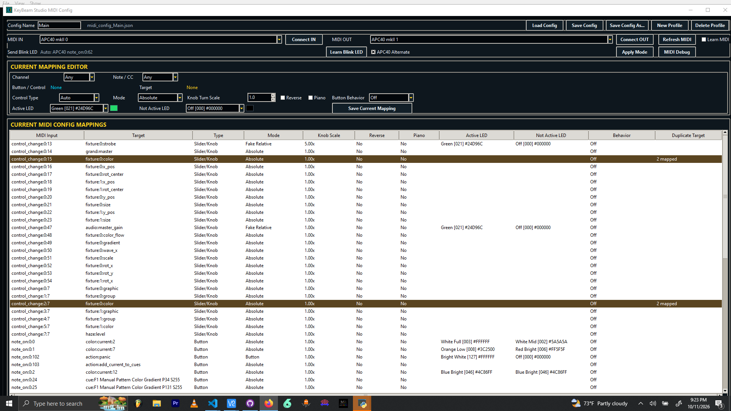
Task: Open the Active LED color dropdown
Action: click(105, 108)
